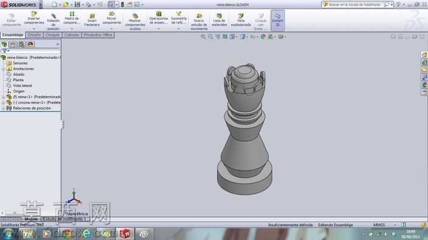Image resolution: width=428 pixels, height=240 pixels.
Task: Switch to Calcular tab
Action: [x=72, y=35]
